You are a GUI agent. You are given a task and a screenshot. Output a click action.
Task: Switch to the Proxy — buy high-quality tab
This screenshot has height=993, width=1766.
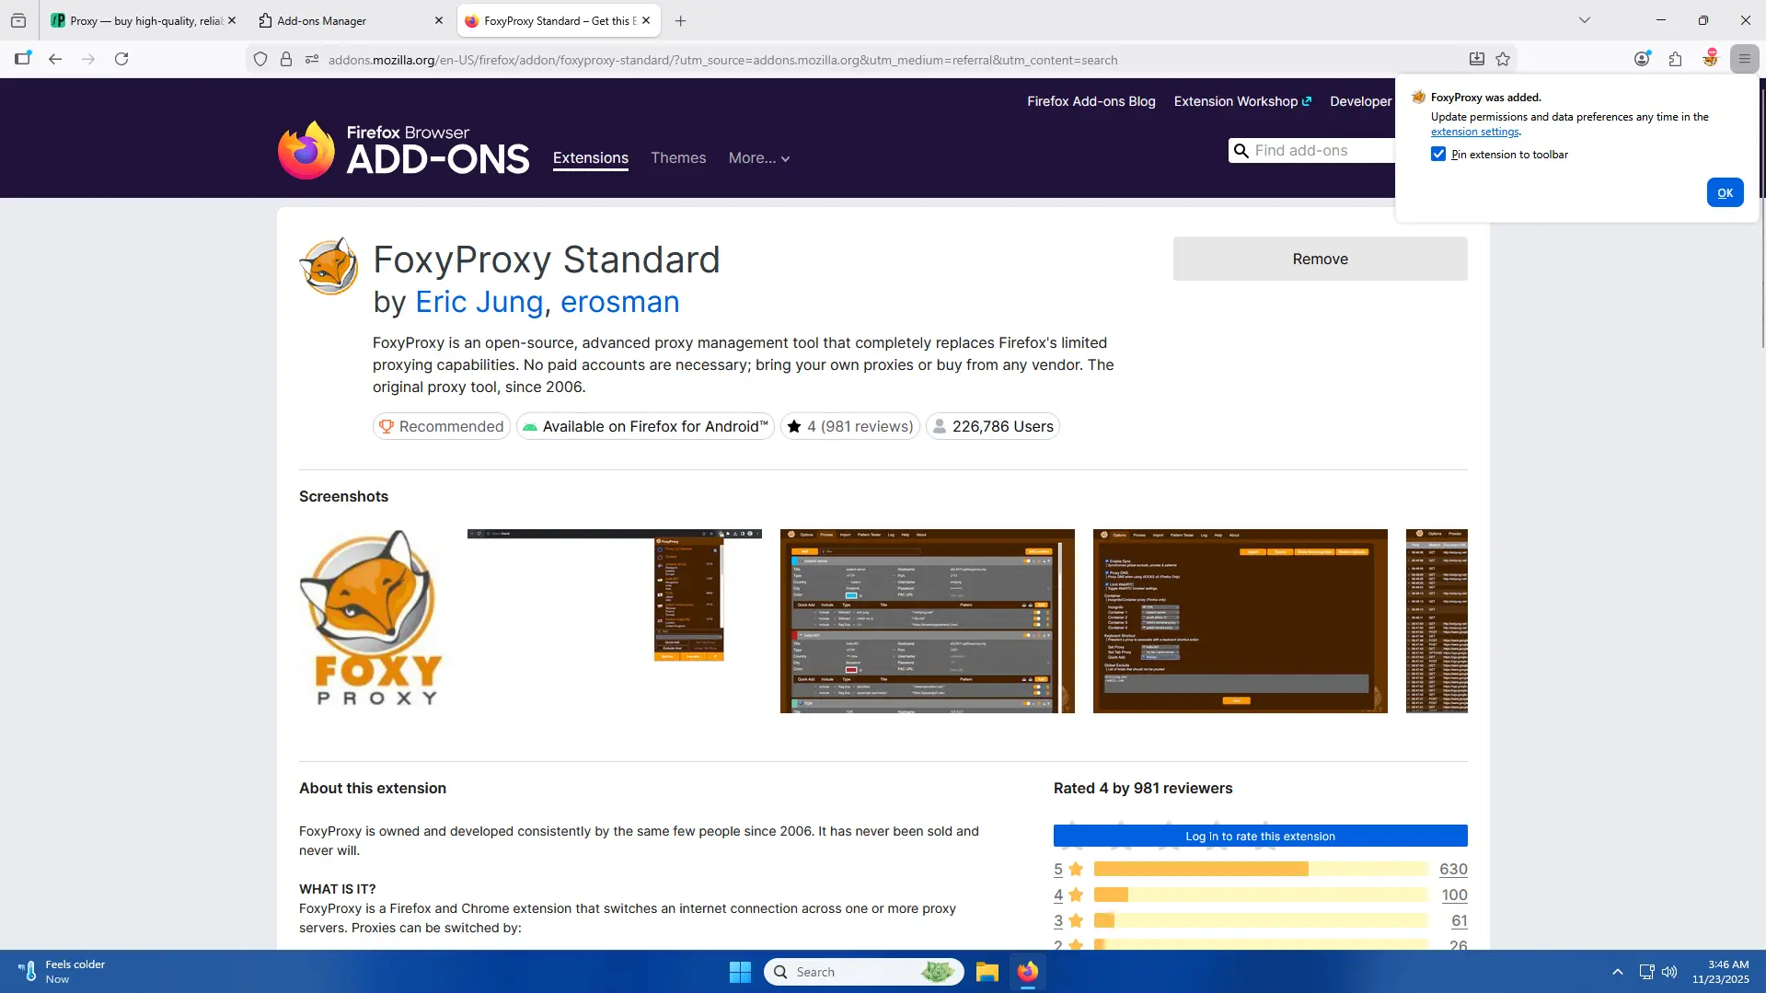pyautogui.click(x=144, y=20)
